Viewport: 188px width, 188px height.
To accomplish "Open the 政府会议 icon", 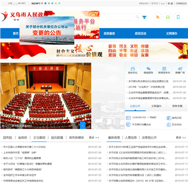I will coord(133,70).
